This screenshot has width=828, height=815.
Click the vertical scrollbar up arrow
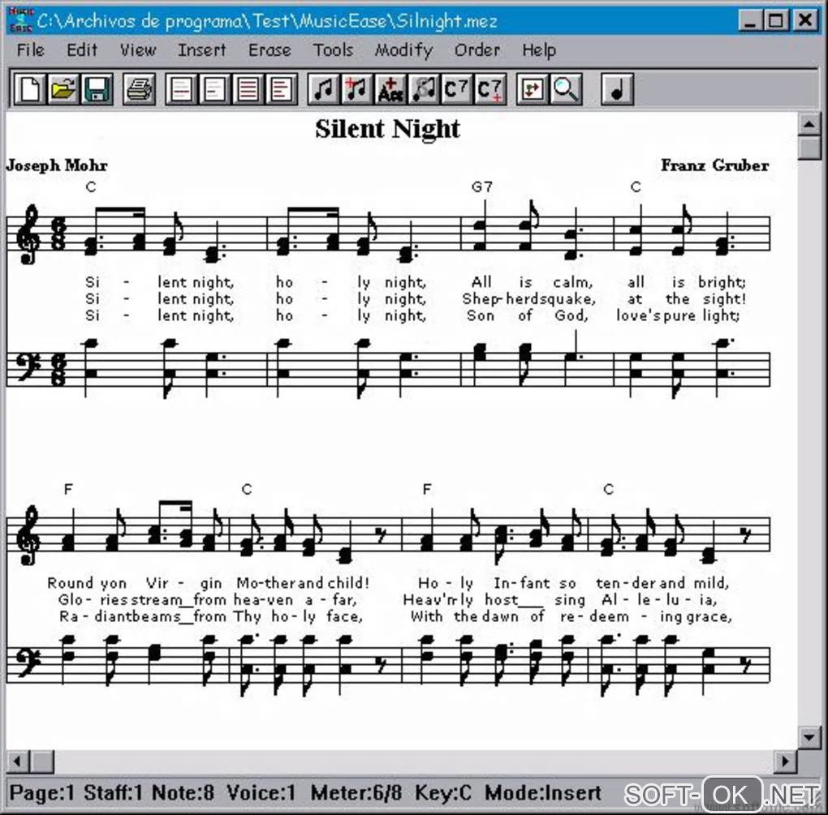click(x=809, y=125)
